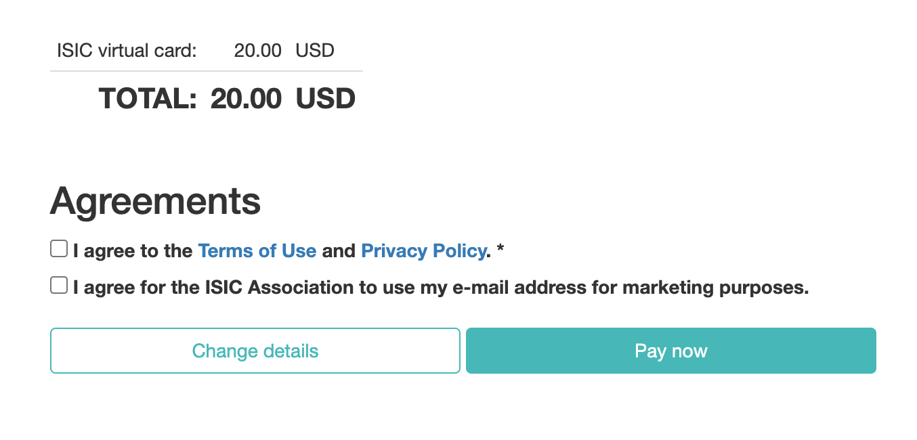
Task: Open the Privacy Policy link
Action: [423, 251]
